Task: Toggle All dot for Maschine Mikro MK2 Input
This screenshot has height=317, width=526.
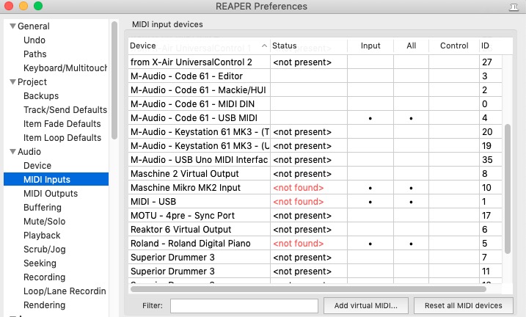Action: pos(411,188)
